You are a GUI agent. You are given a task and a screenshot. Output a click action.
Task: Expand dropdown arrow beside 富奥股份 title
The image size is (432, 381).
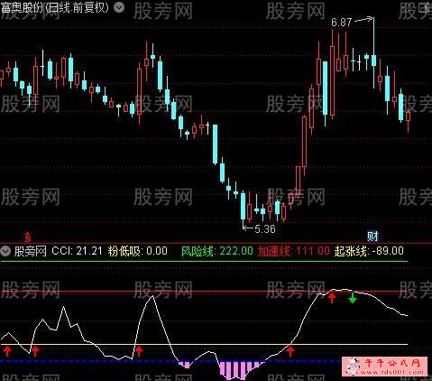tap(119, 7)
